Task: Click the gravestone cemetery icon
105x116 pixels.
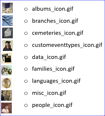Action: 7,33
